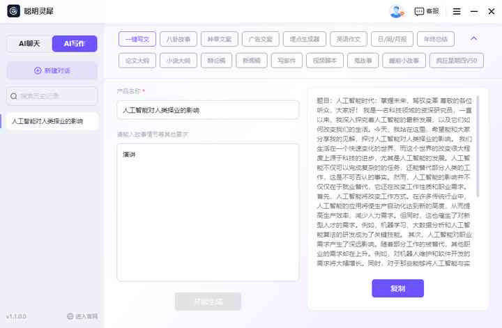Open the user avatar profile icon
The image size is (502, 328).
tap(396, 12)
